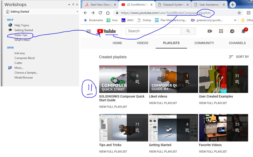Click the folder icon beside More...
253x157 pixels.
(10, 68)
